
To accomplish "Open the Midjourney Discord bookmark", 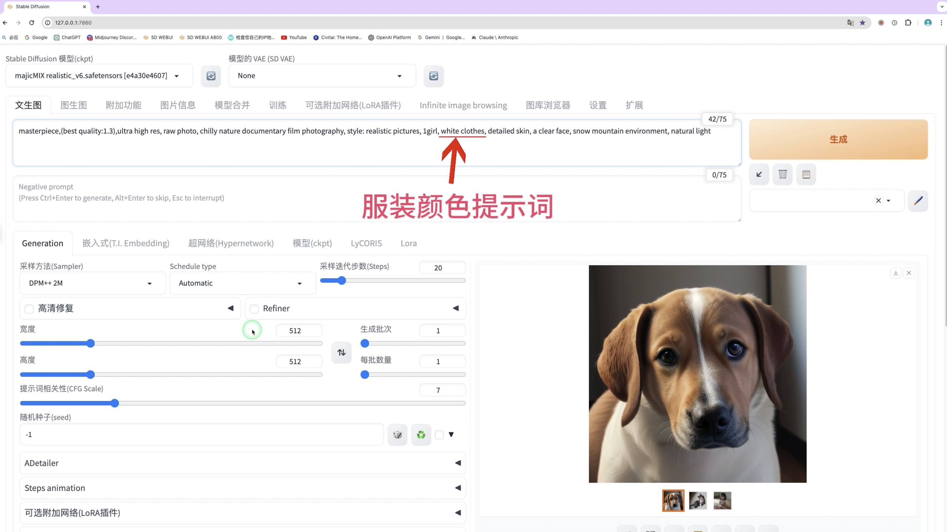I will (112, 37).
